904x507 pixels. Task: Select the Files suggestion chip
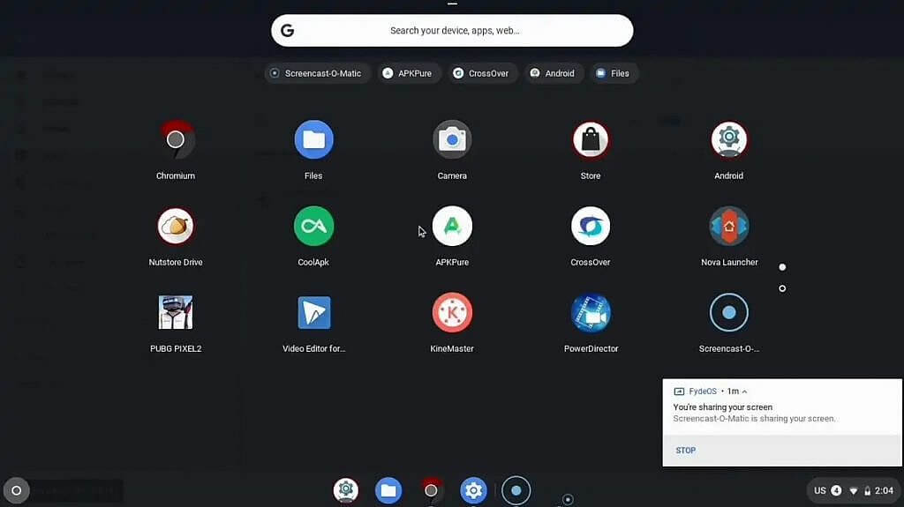coord(614,73)
